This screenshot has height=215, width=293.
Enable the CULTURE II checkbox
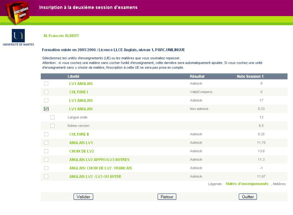pyautogui.click(x=46, y=134)
